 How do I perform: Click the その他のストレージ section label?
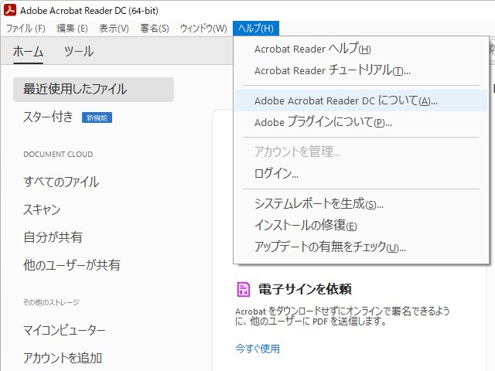click(x=51, y=302)
